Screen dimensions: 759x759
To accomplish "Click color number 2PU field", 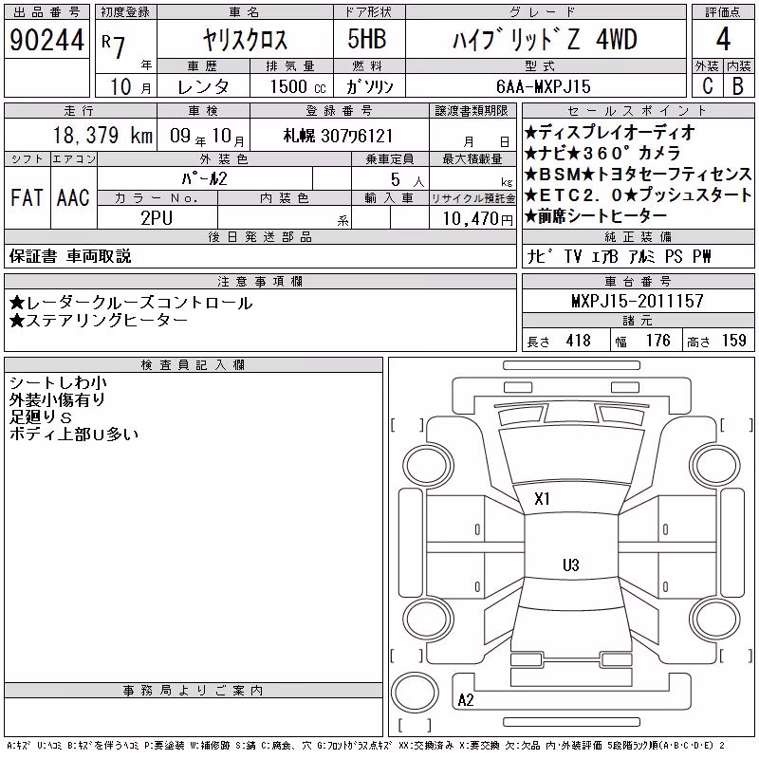I will point(157,218).
